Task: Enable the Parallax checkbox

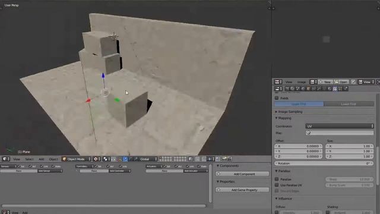Action: [277, 179]
